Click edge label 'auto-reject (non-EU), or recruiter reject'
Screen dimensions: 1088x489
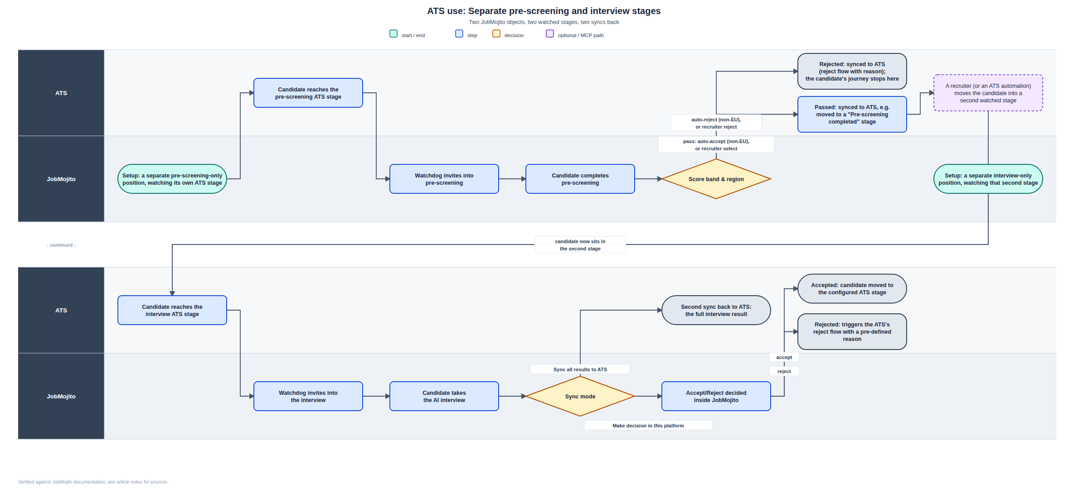[716, 123]
